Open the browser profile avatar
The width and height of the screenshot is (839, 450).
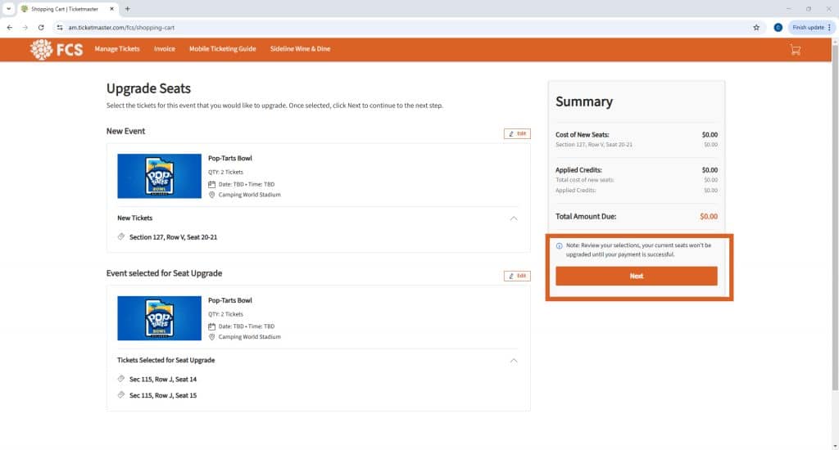(778, 27)
